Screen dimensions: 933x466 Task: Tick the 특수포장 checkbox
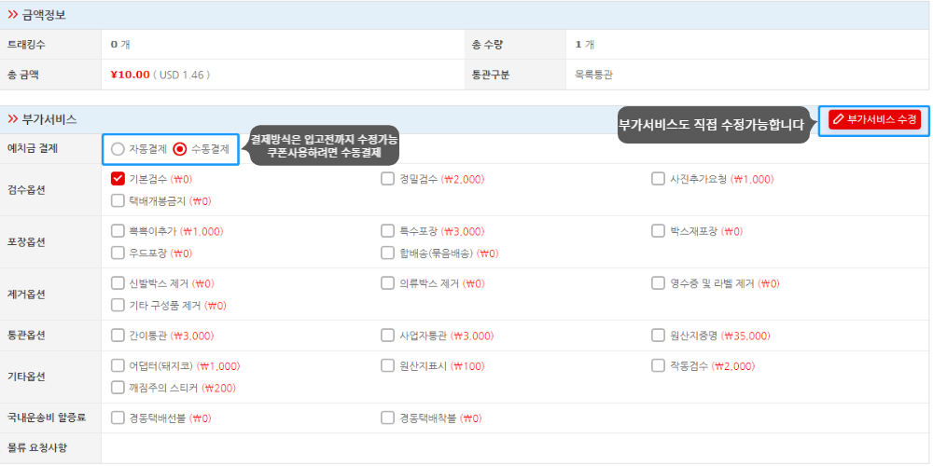pos(388,230)
